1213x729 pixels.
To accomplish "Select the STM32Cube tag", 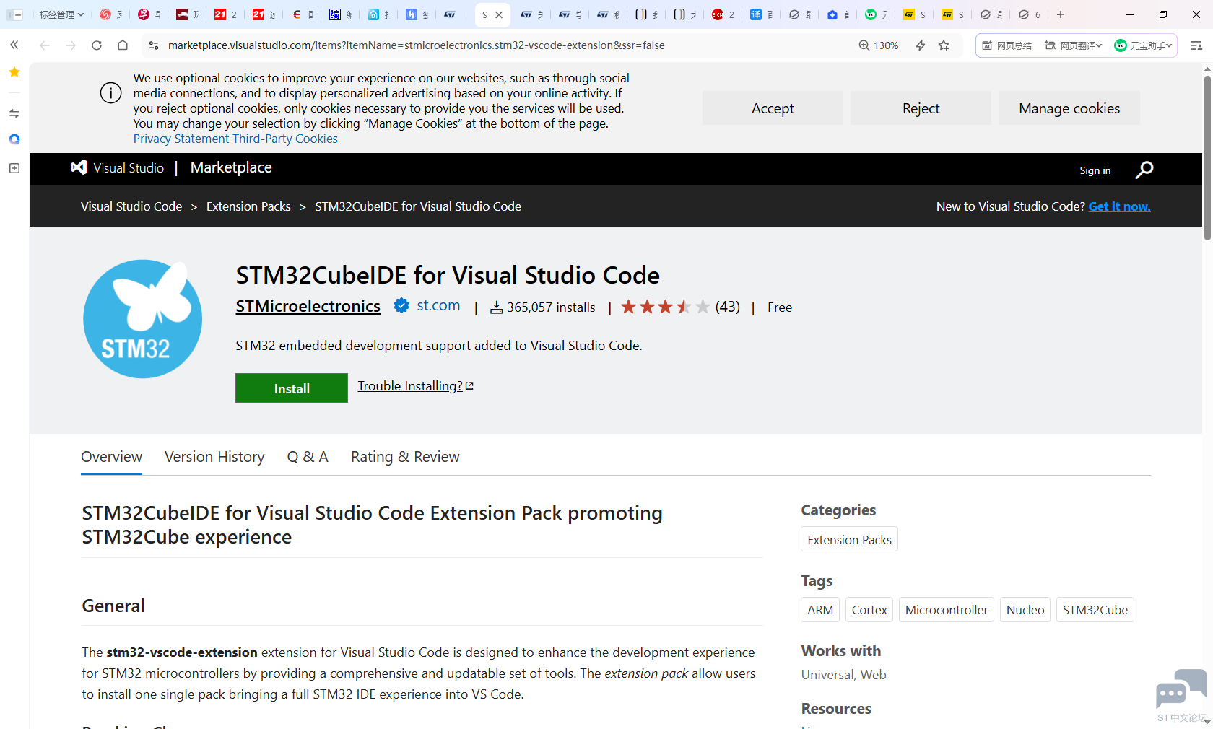I will click(1095, 610).
